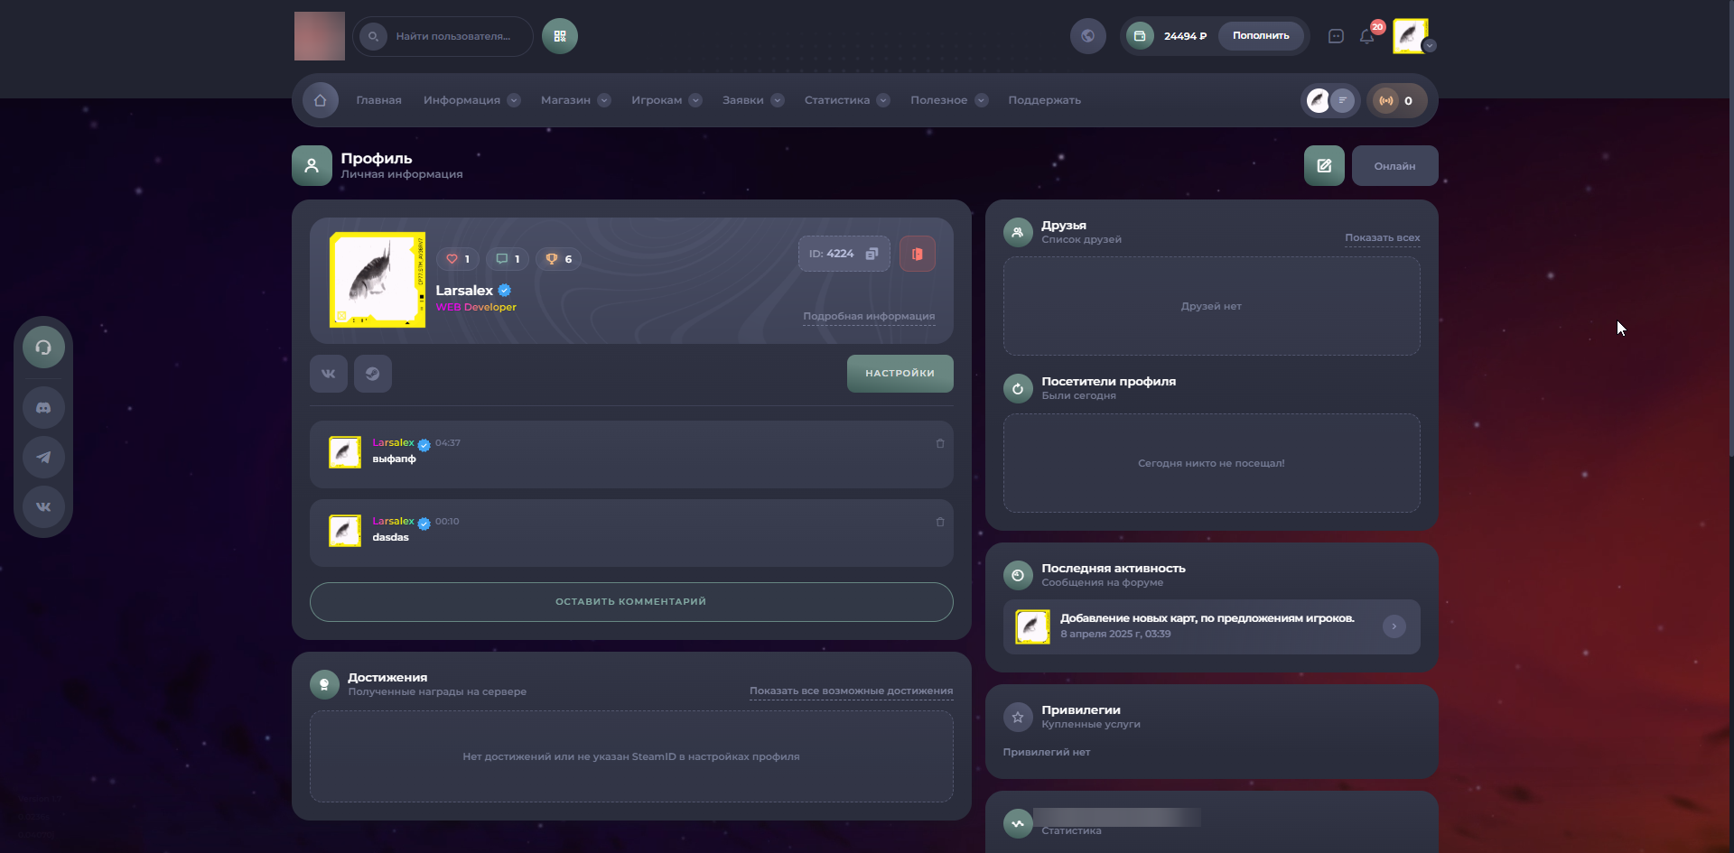Click the Оставить комментарий button

[x=630, y=602]
